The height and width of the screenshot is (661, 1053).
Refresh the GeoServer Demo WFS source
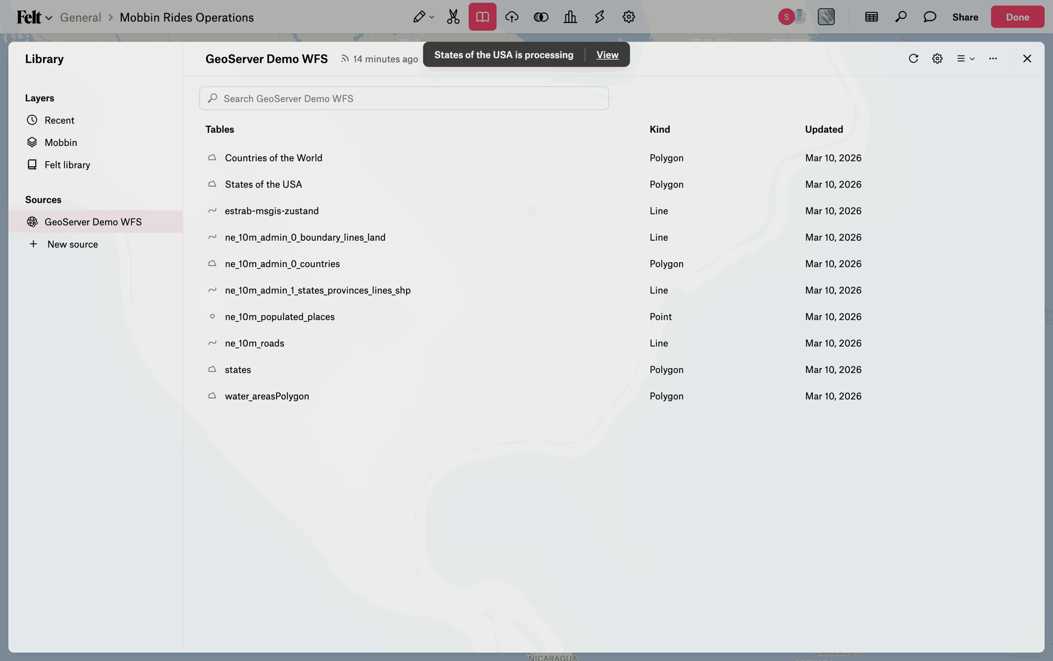point(913,59)
